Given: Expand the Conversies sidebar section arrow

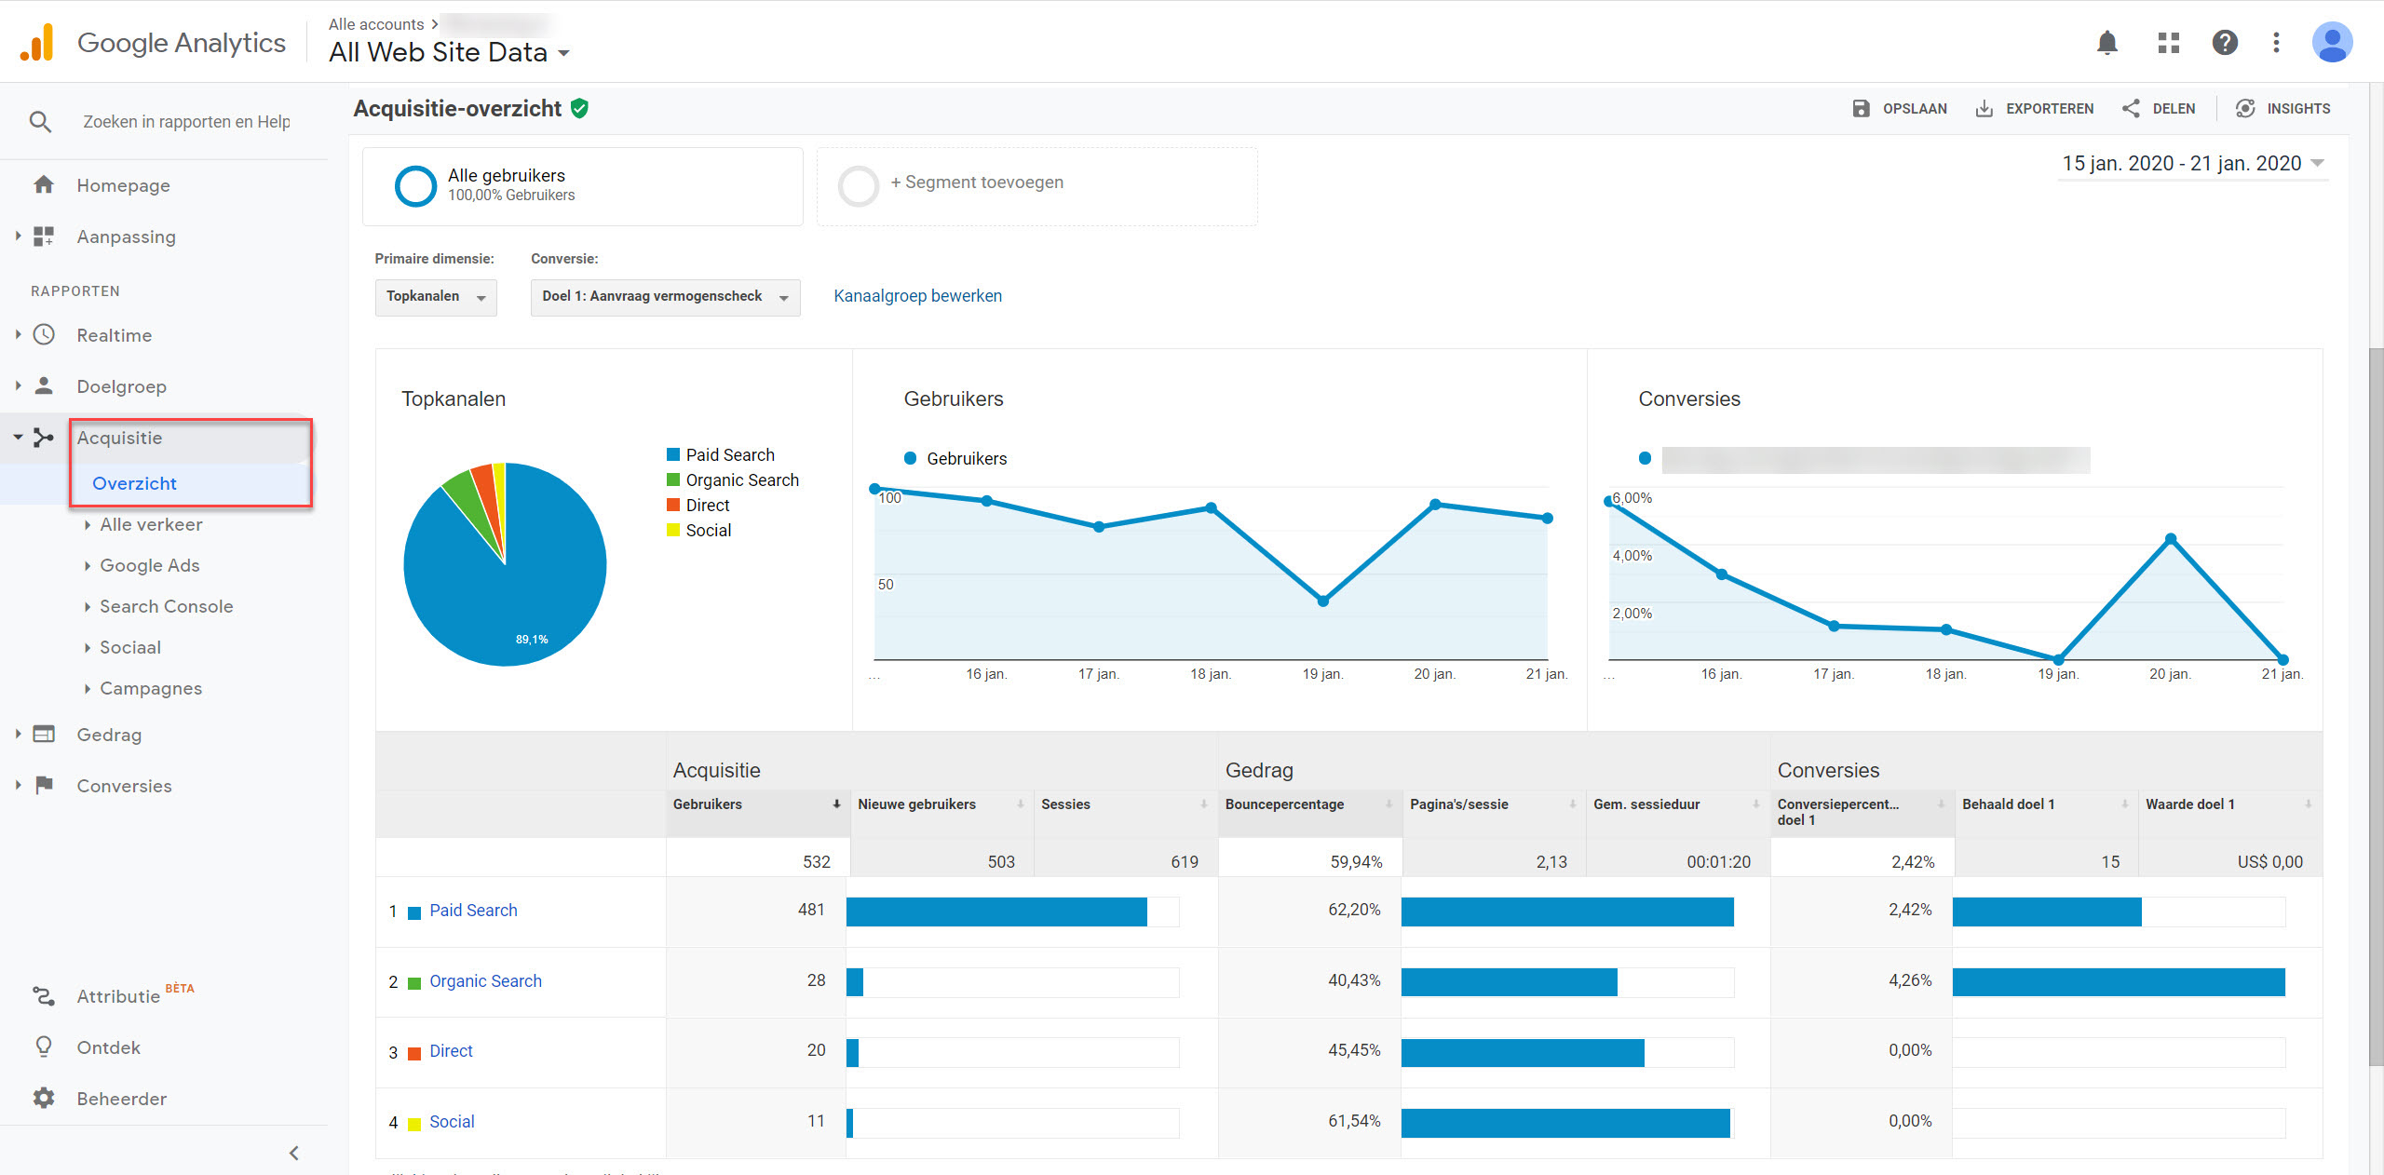Looking at the screenshot, I should coord(18,785).
